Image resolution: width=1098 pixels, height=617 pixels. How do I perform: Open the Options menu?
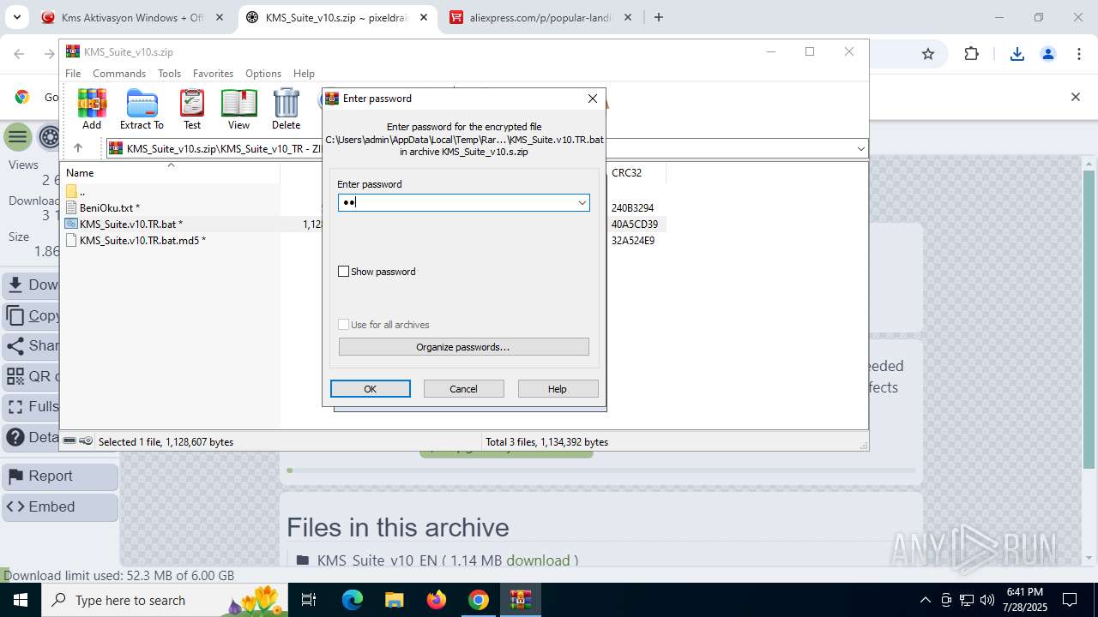click(263, 74)
